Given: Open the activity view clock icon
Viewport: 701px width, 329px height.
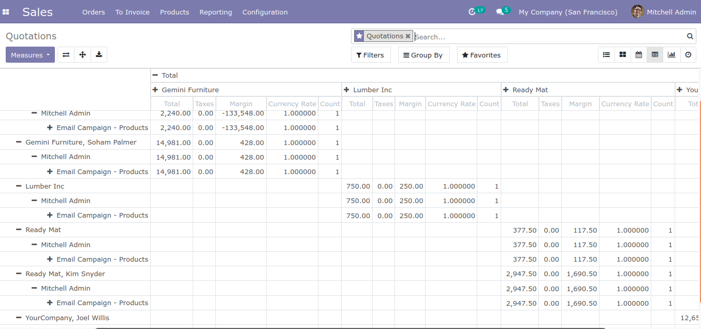Looking at the screenshot, I should tap(688, 55).
